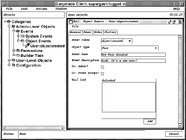
Task: Open the Object Type dropdown
Action: click(130, 48)
